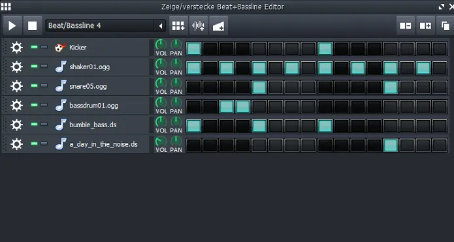This screenshot has width=454, height=242.
Task: Click the PAN knob of the Kicker track
Action: coord(176,44)
